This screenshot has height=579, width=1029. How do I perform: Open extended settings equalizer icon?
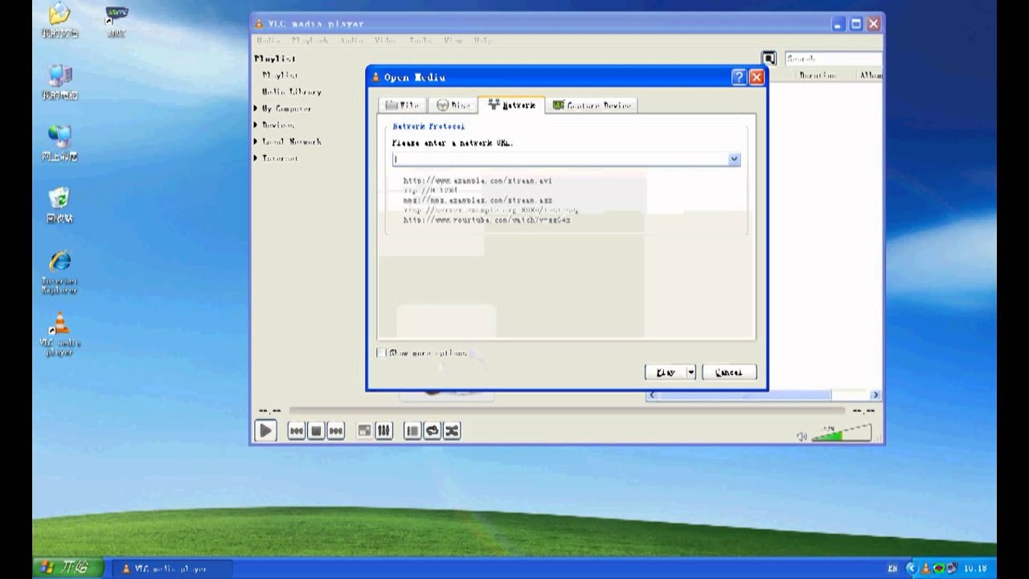click(383, 431)
